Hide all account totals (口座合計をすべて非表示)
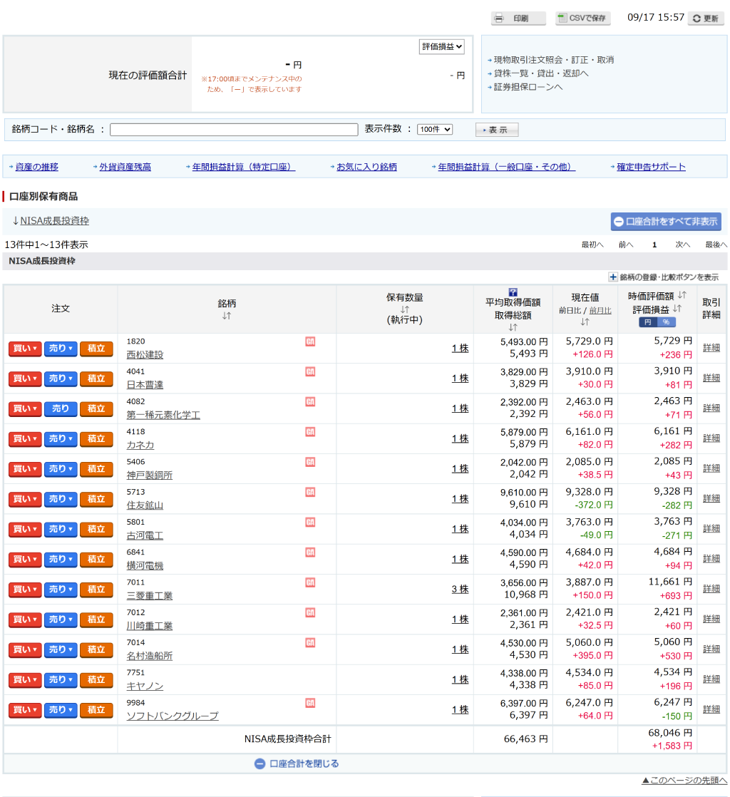Image resolution: width=730 pixels, height=797 pixels. click(x=666, y=222)
